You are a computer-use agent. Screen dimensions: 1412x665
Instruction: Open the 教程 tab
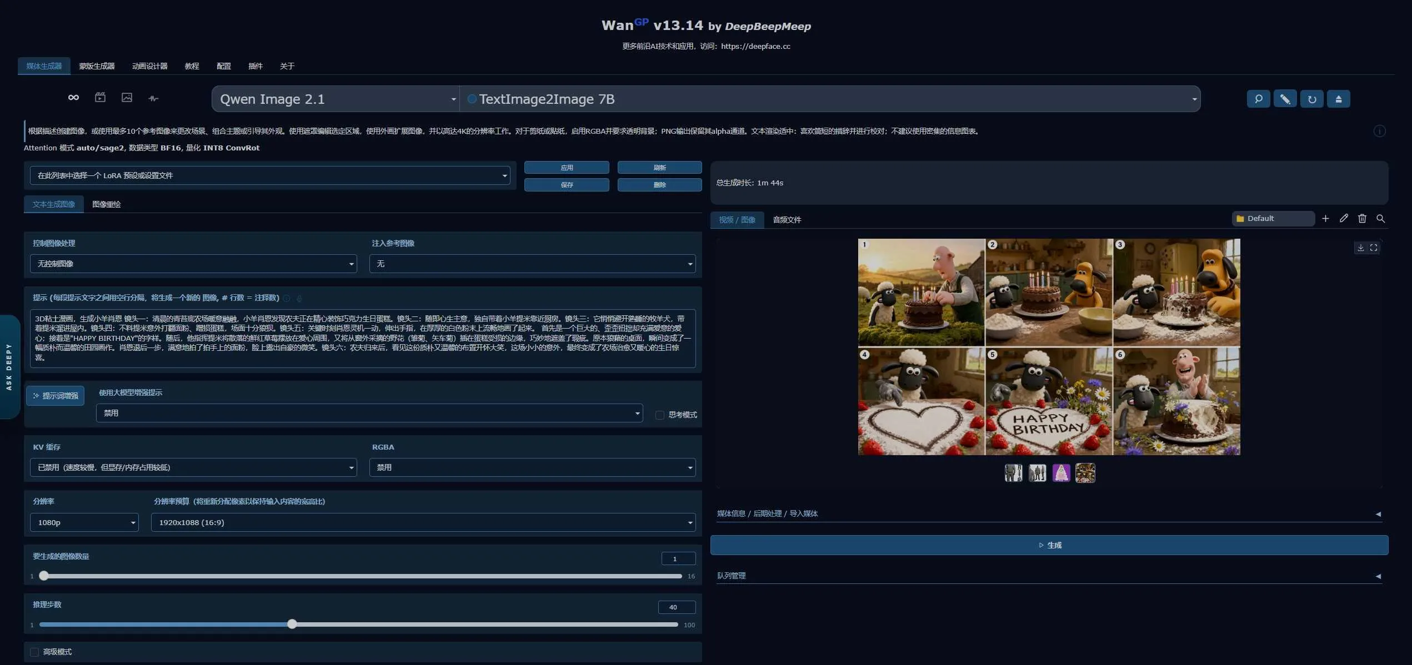192,66
